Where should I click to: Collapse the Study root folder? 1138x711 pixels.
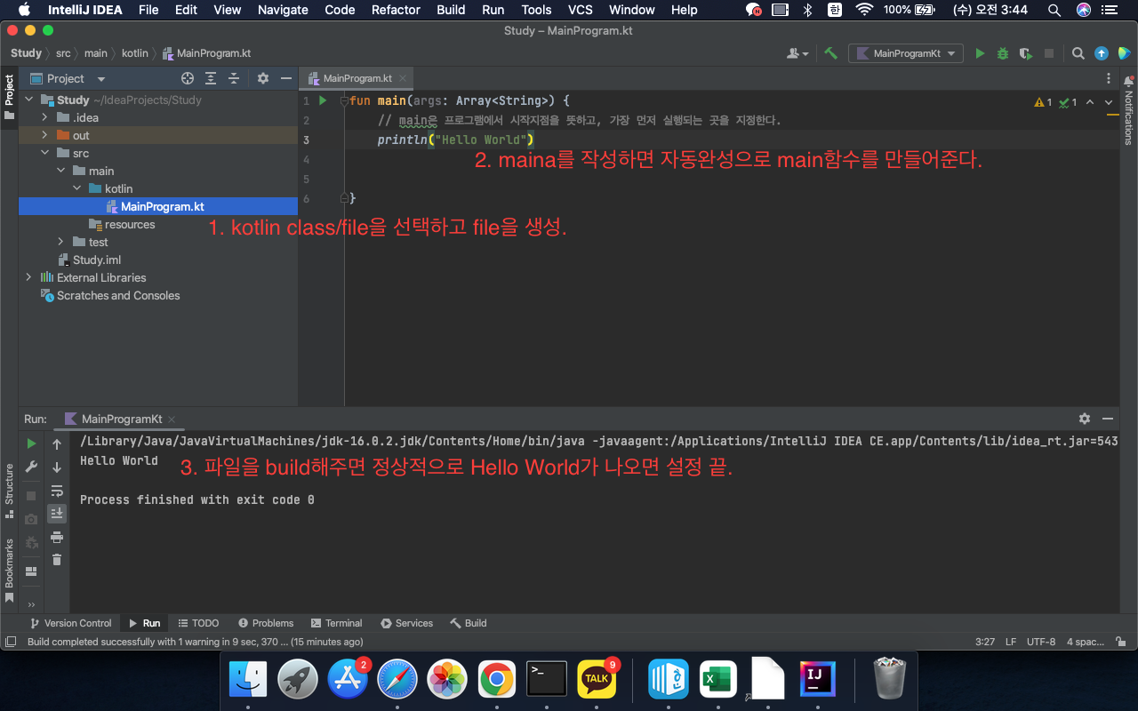pyautogui.click(x=29, y=100)
